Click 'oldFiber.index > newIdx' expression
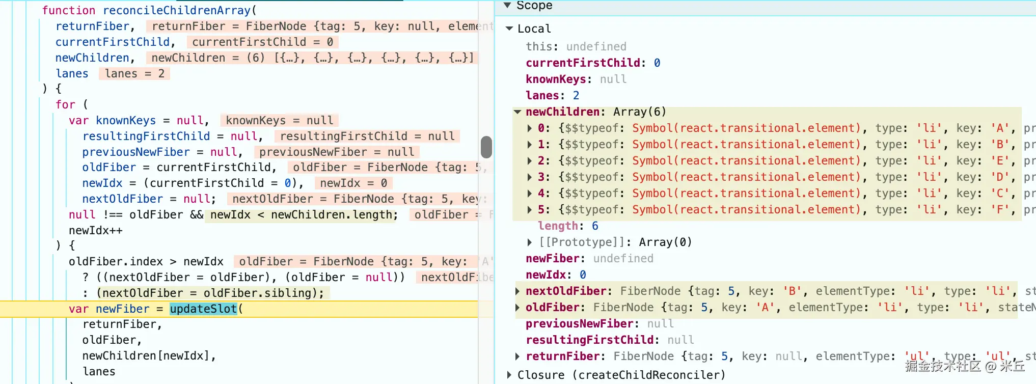 click(x=146, y=261)
